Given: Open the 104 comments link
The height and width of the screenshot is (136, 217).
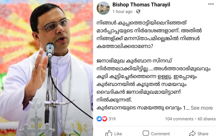Looking at the screenshot, I should click(x=179, y=119).
